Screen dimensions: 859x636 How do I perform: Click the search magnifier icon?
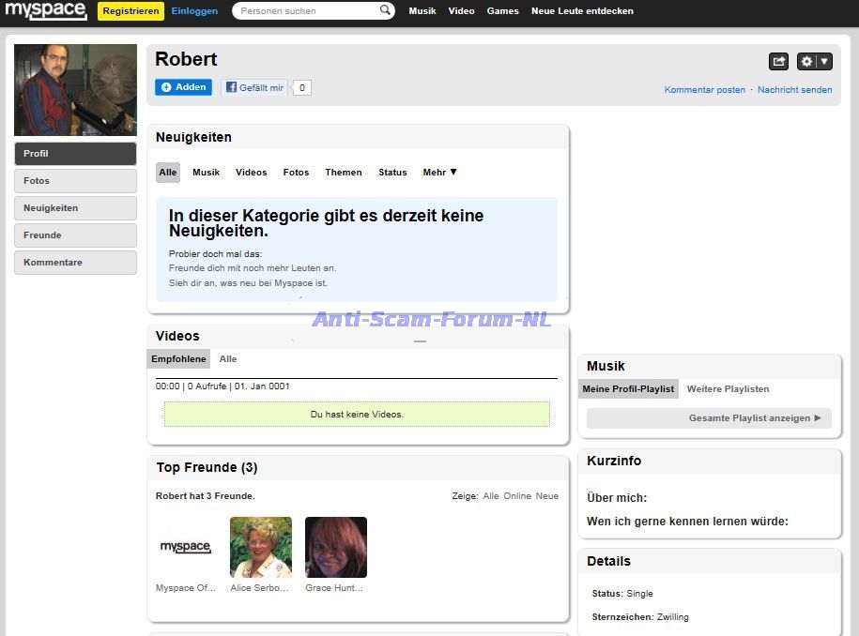(x=386, y=11)
